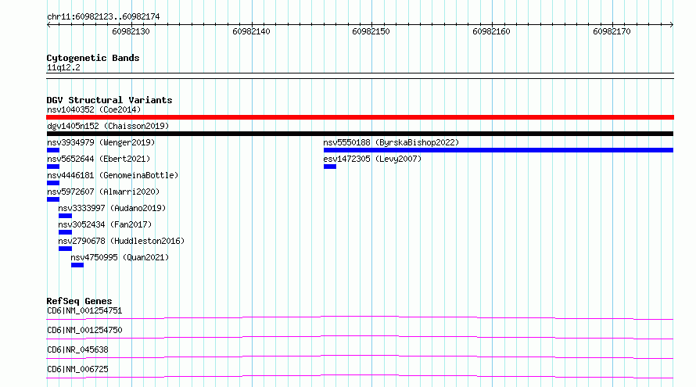Click blue bar under nsv2790678
Screen dimensions: 696x387
(x=65, y=249)
